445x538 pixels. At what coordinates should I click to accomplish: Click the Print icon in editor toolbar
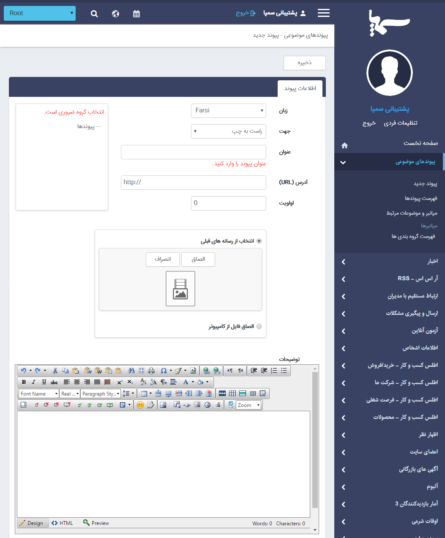[151, 371]
